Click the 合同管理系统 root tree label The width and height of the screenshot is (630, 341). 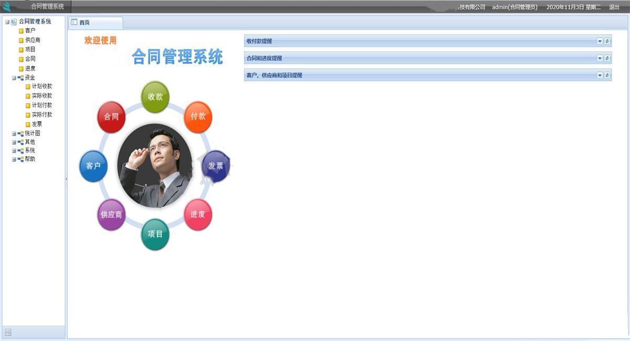35,22
